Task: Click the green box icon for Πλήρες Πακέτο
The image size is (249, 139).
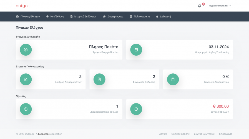Action: [x=26, y=49]
